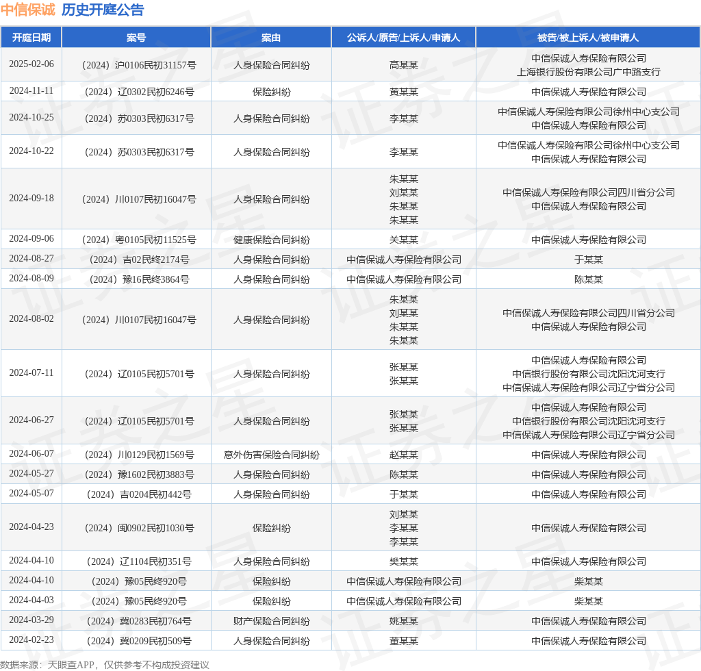Select date cell 2024-04-03
Image resolution: width=701 pixels, height=671 pixels.
pyautogui.click(x=31, y=600)
